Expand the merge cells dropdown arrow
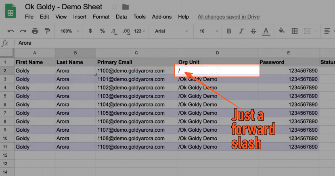 tap(316, 31)
